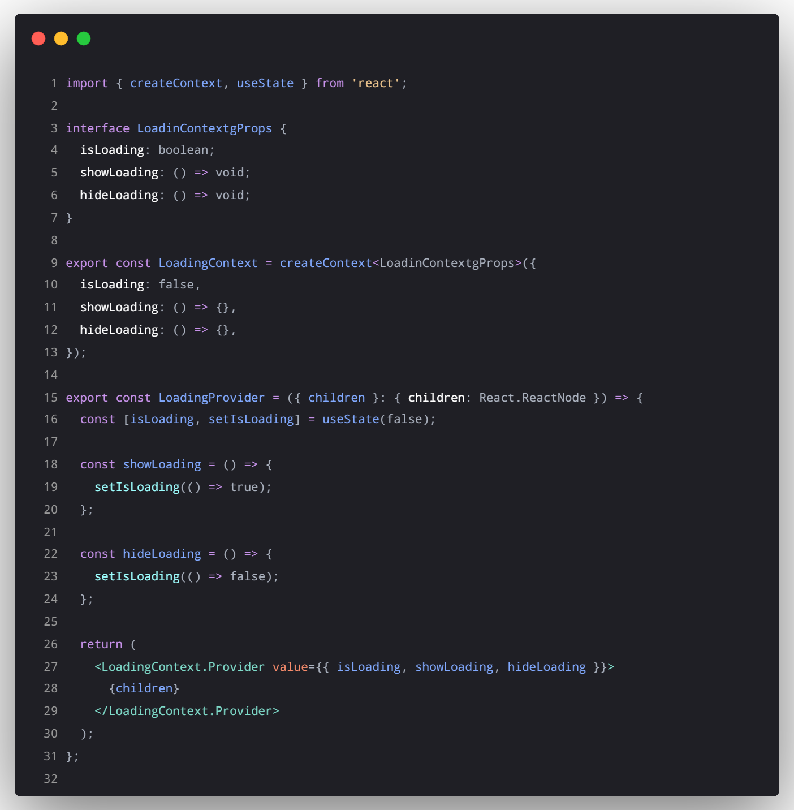Click line number 32 in the gutter
This screenshot has width=794, height=810.
tap(51, 779)
